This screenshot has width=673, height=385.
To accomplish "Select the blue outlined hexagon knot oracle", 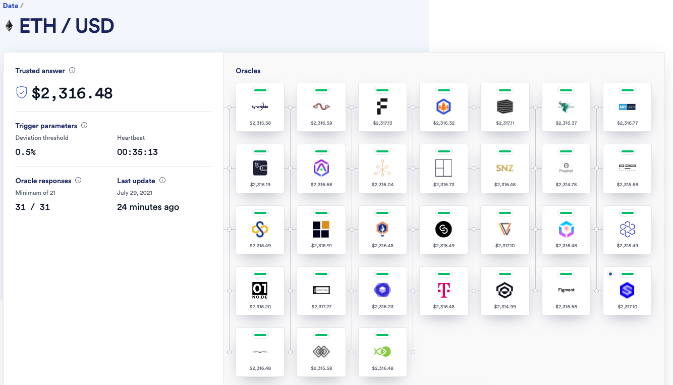I will (628, 230).
